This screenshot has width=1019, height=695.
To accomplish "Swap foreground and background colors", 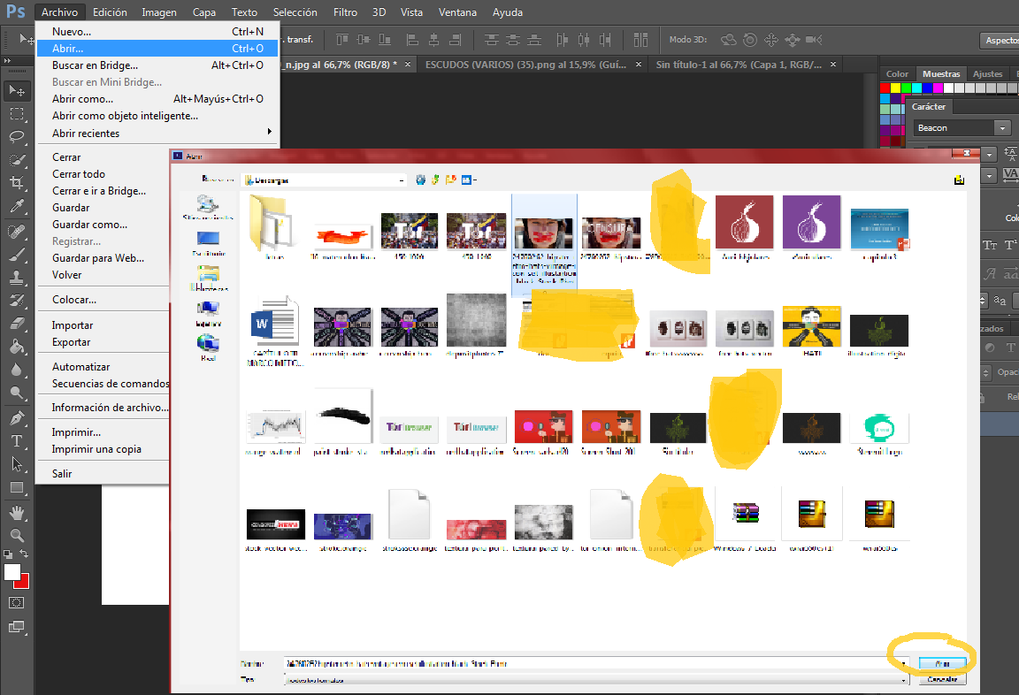I will pyautogui.click(x=24, y=554).
